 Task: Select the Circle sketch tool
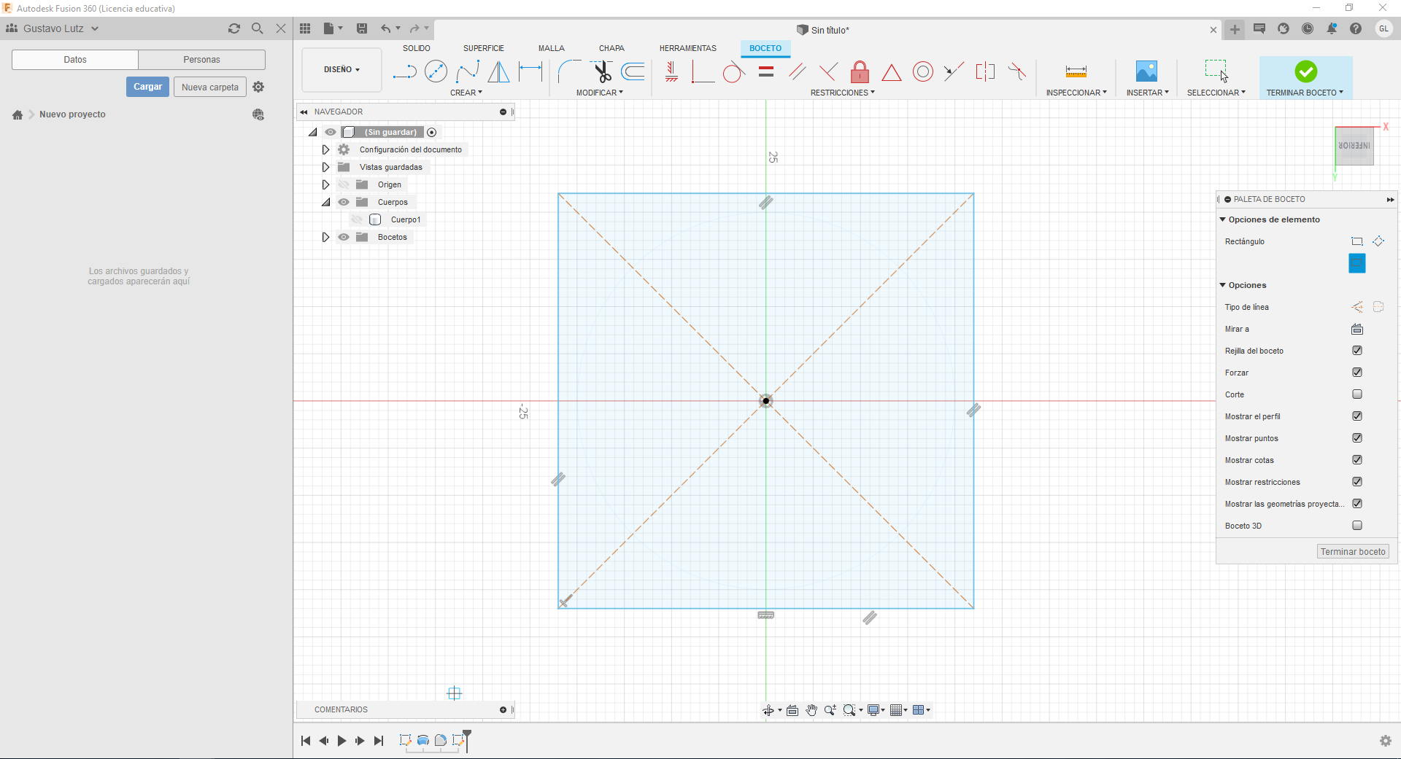(436, 71)
